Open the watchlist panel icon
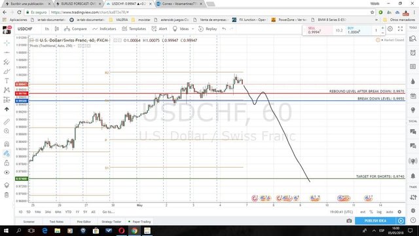 pos(413,39)
